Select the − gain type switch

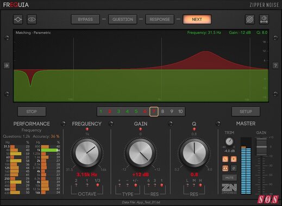(128, 185)
